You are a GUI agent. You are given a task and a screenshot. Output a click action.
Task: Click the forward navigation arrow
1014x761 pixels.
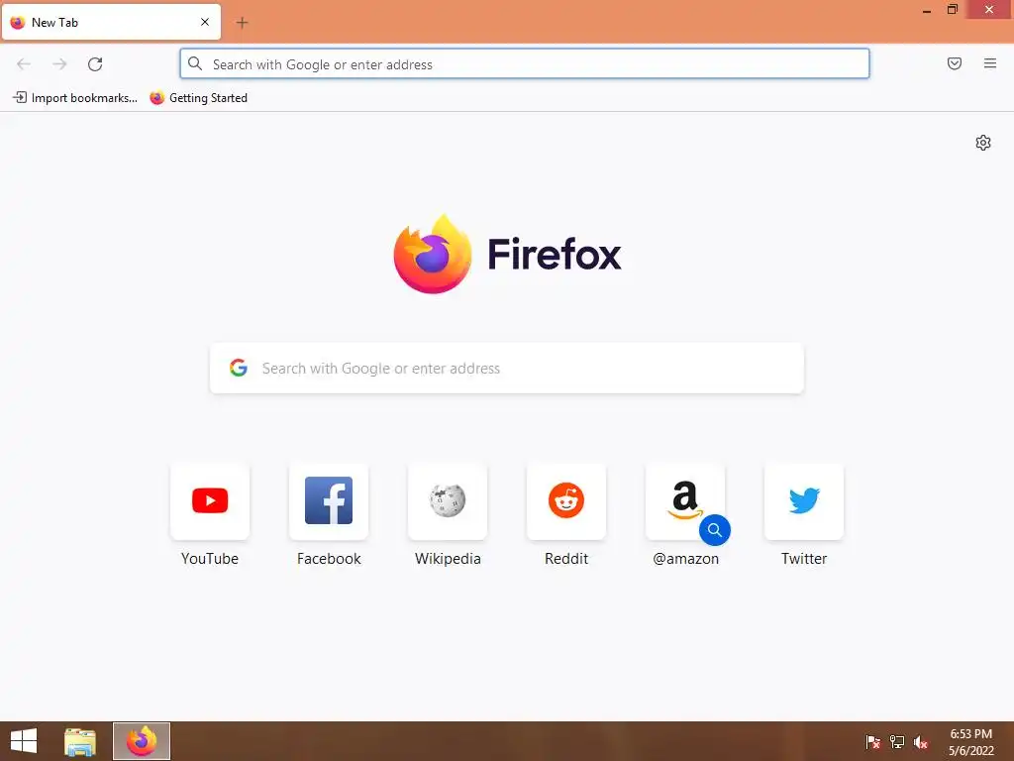click(x=59, y=64)
